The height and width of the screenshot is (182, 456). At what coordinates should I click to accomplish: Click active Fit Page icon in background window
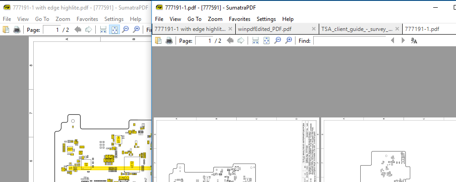114,30
